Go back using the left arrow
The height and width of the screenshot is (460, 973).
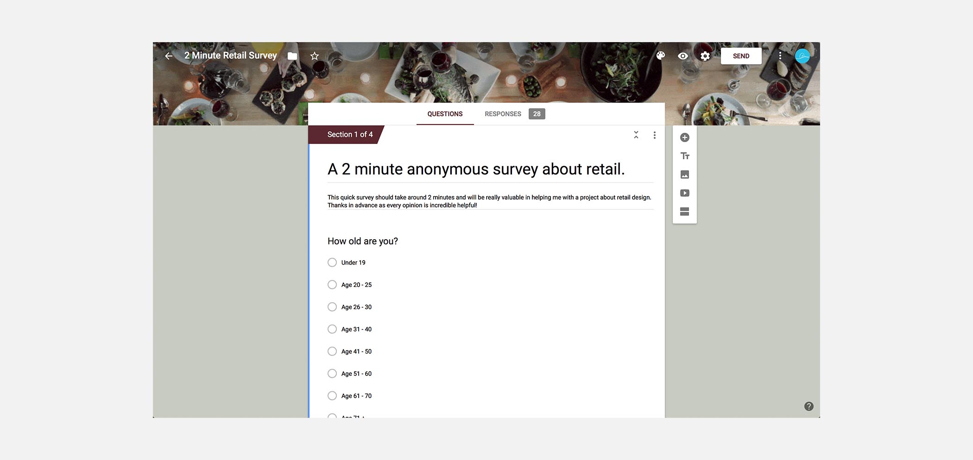pos(169,56)
